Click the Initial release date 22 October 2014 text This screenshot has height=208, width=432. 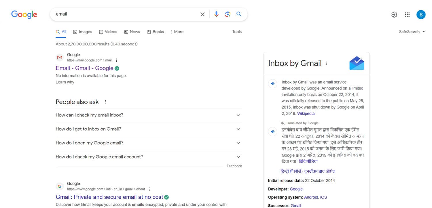click(302, 181)
